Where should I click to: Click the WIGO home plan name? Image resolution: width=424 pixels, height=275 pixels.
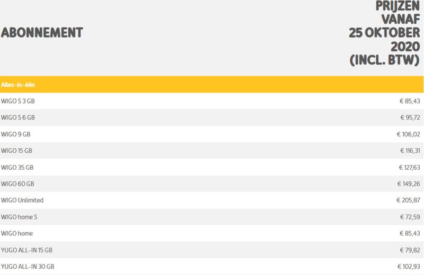[17, 233]
